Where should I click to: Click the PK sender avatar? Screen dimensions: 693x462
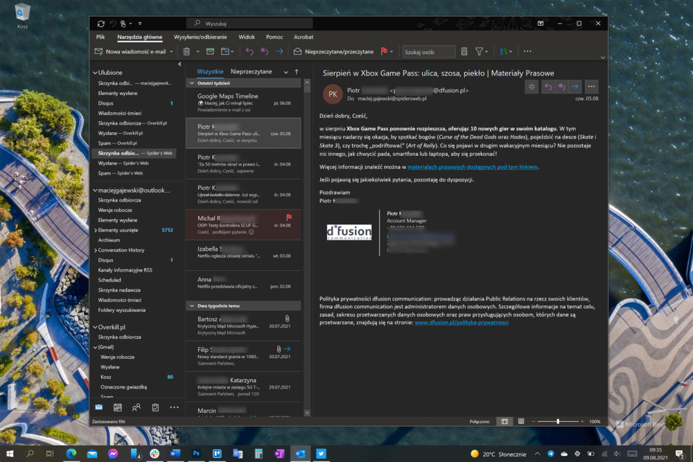[333, 94]
